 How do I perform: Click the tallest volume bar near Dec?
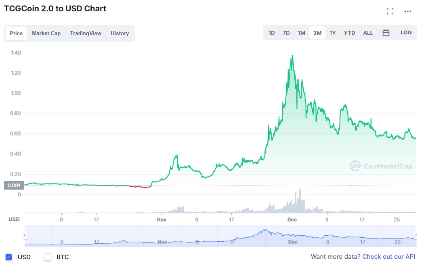pyautogui.click(x=300, y=200)
